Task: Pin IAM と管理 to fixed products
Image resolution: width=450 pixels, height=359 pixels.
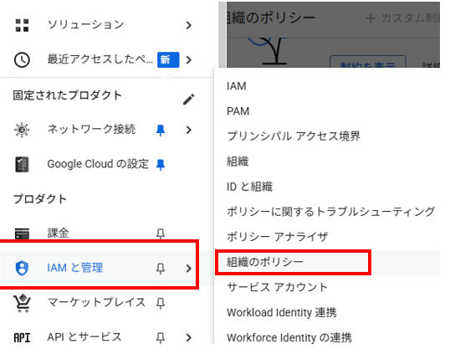Action: (x=161, y=269)
